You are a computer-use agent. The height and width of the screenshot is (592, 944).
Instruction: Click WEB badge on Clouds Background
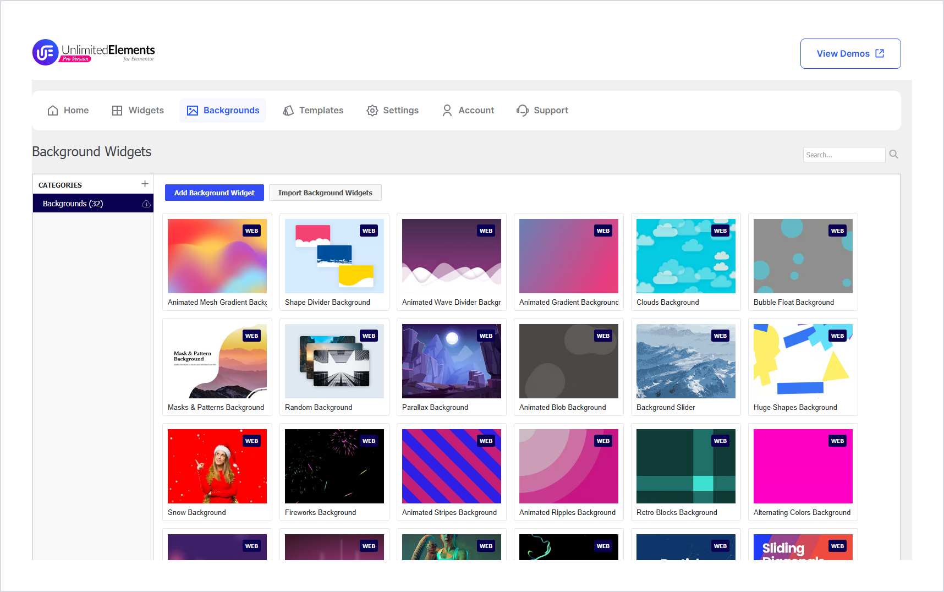coord(721,231)
